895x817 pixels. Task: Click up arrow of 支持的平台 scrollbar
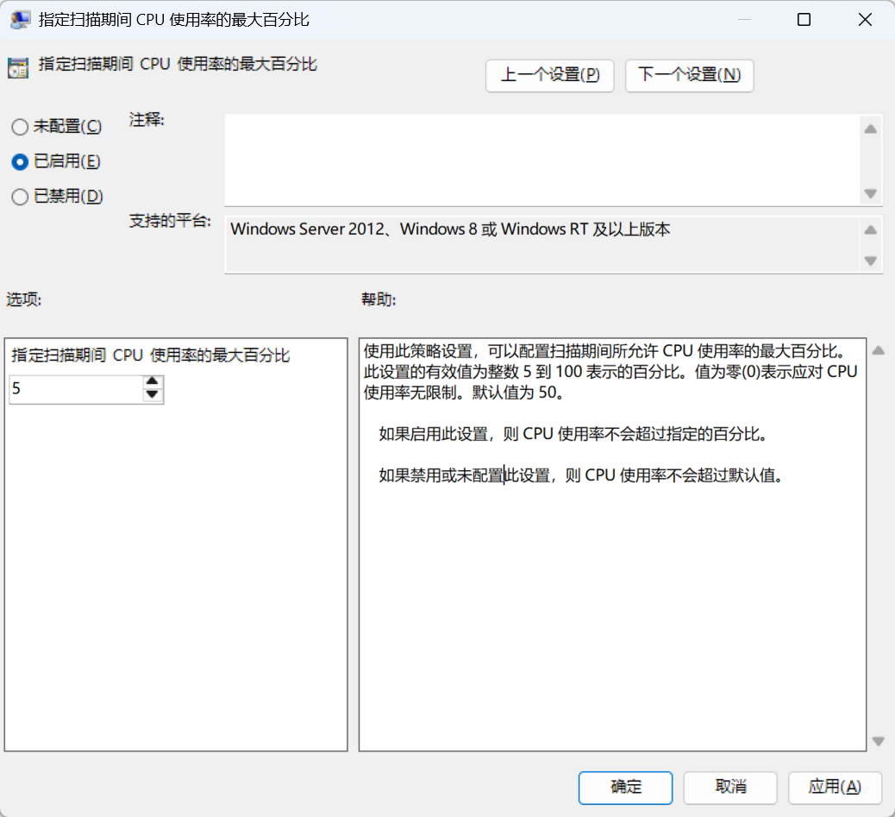(871, 230)
